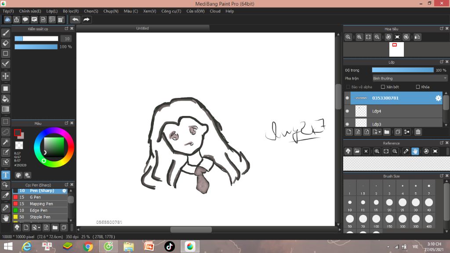Open the Cloud menu
Viewport: 450px width, 253px height.
(x=215, y=11)
